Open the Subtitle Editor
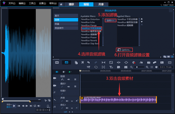 click(162, 62)
